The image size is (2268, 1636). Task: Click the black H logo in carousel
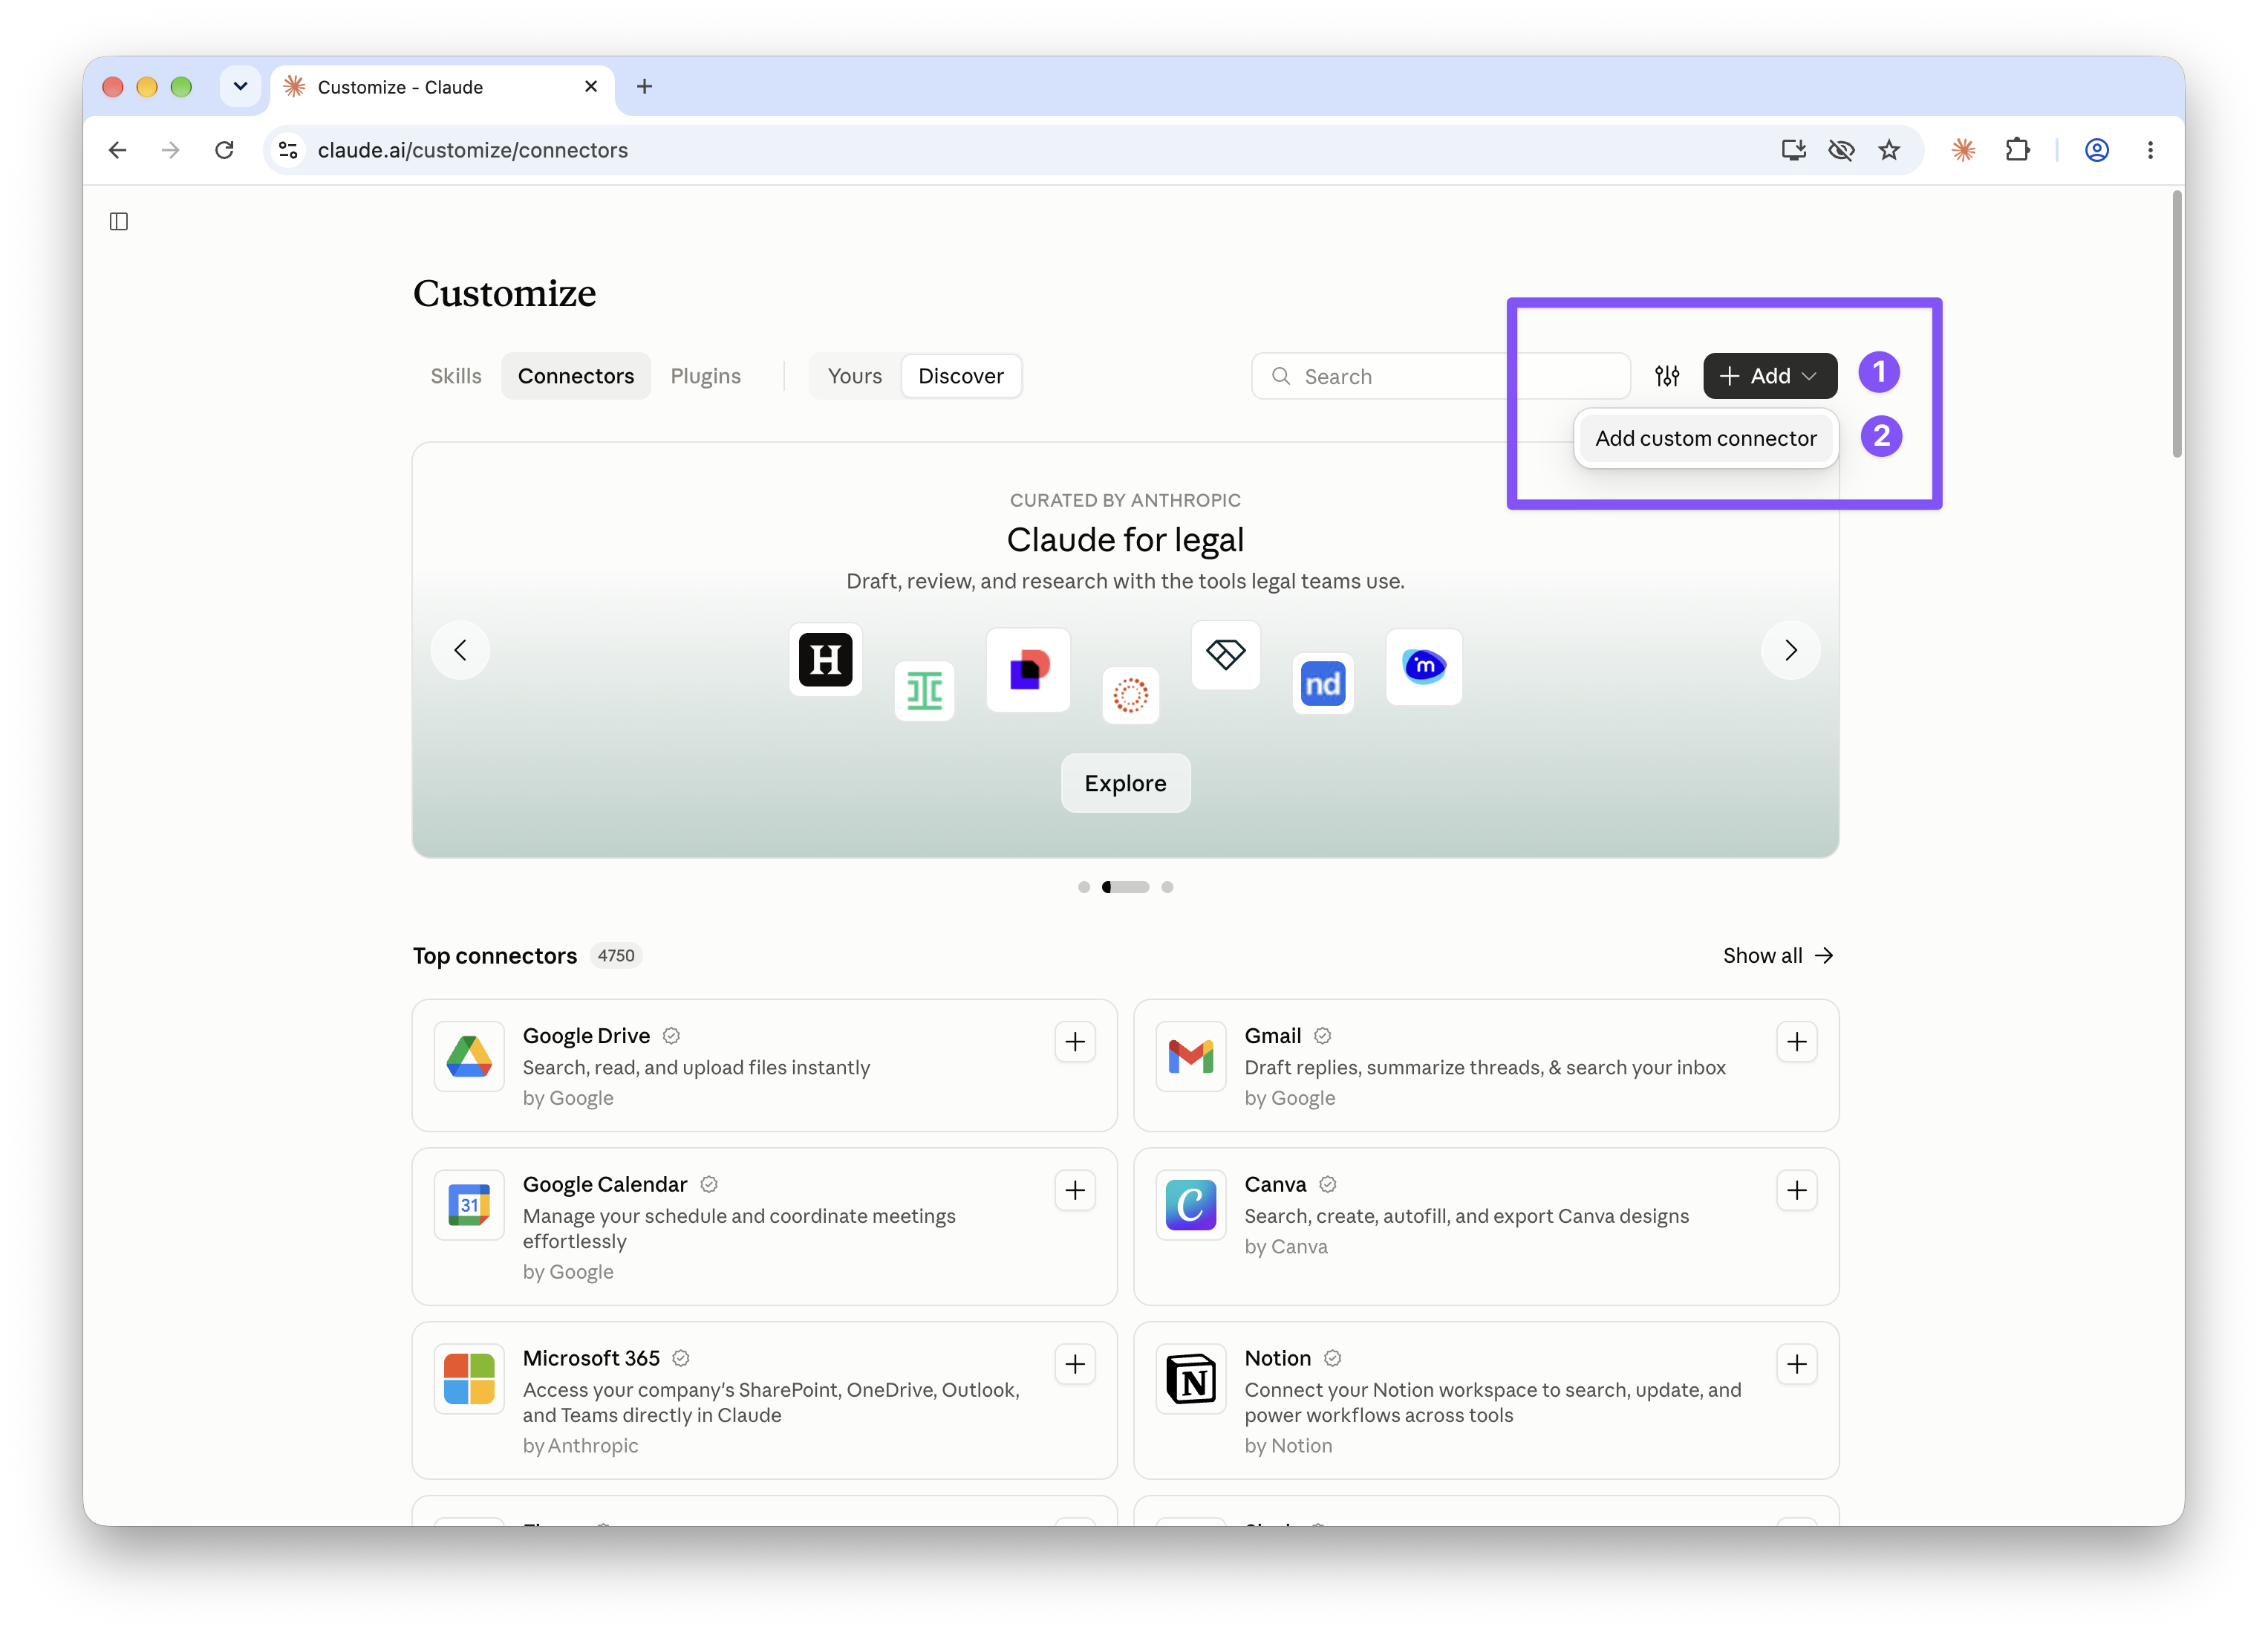coord(825,660)
